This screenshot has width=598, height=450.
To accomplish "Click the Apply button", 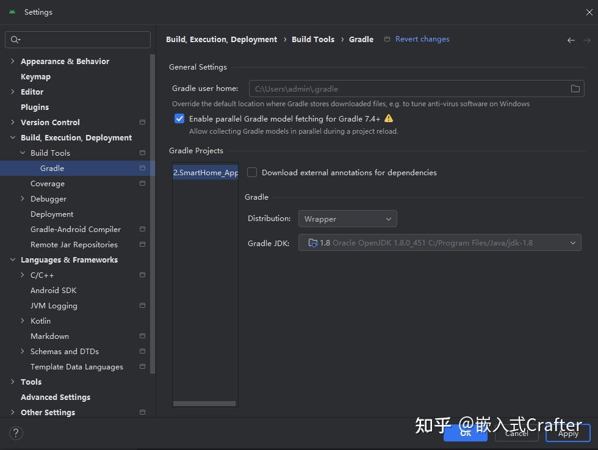I will 567,434.
